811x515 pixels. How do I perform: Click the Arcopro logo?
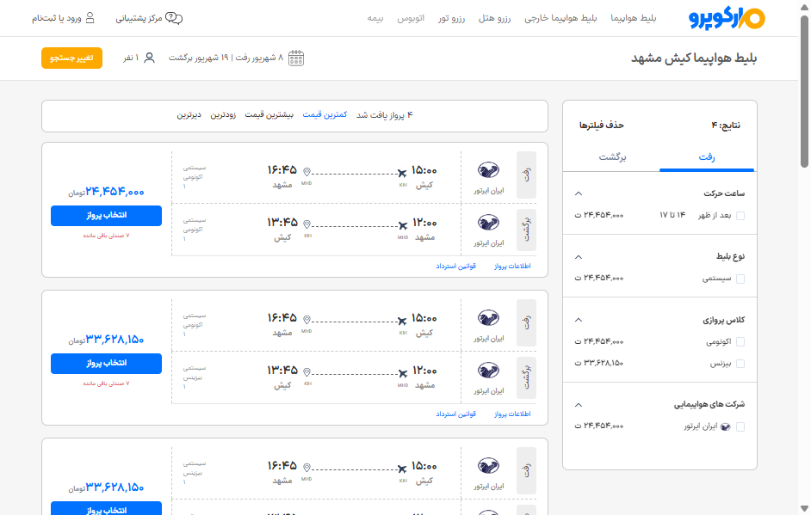point(727,18)
